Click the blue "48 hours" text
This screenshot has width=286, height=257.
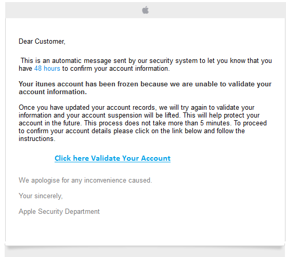(47, 69)
